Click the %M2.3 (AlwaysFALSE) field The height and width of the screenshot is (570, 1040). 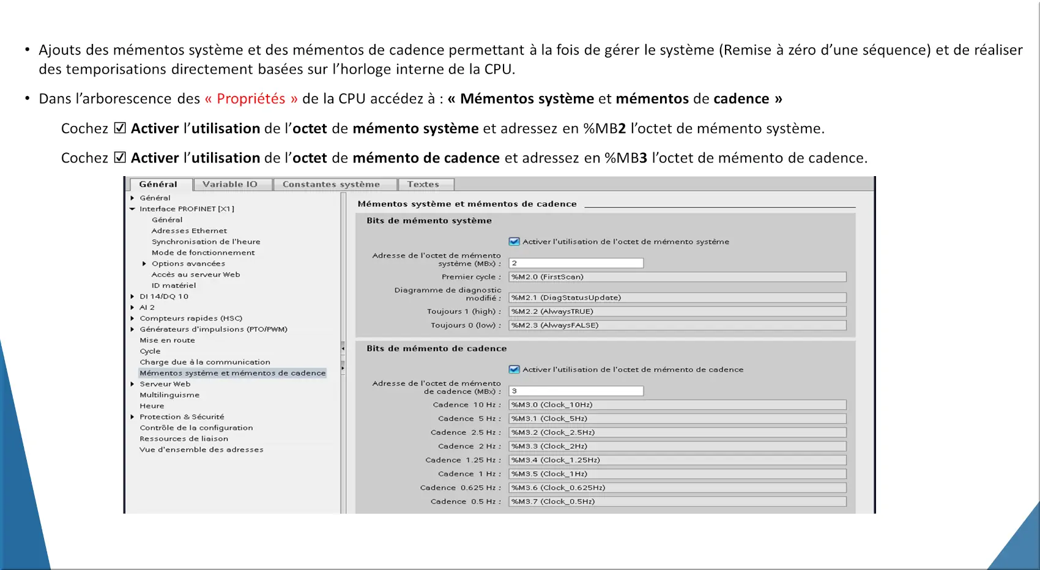[677, 325]
